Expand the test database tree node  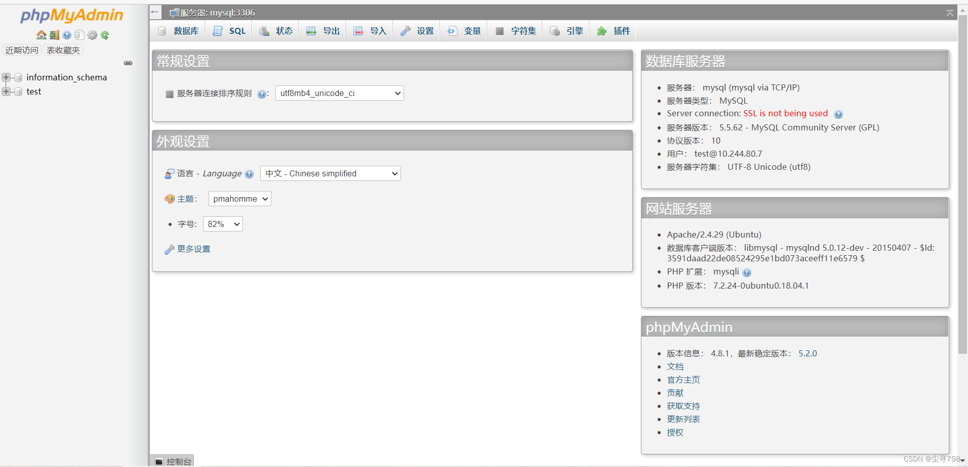[6, 91]
